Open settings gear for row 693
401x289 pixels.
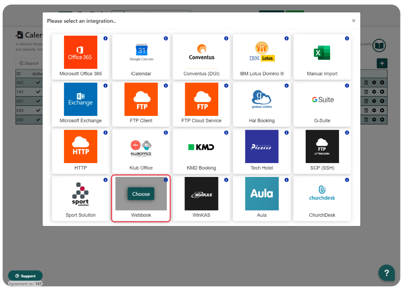[x=374, y=110]
